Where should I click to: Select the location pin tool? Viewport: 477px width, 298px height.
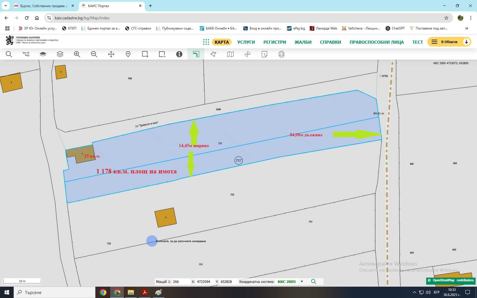[128, 54]
